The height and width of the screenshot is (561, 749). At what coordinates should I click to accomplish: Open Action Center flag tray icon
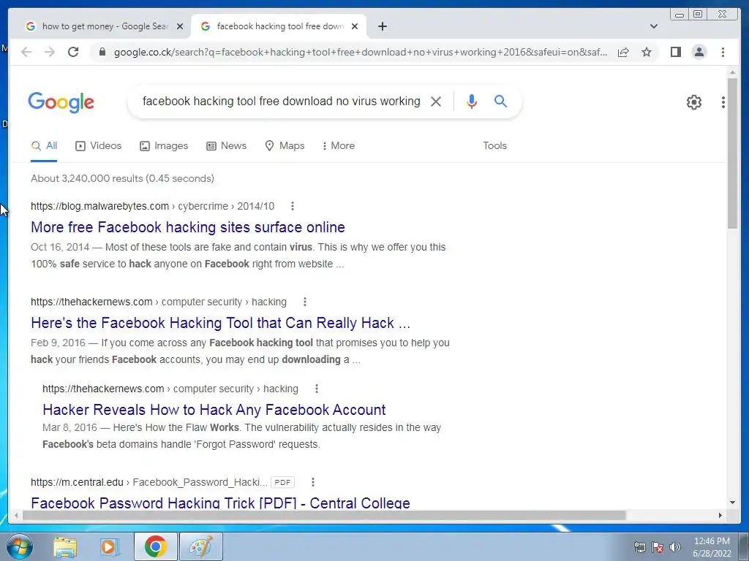pos(658,547)
